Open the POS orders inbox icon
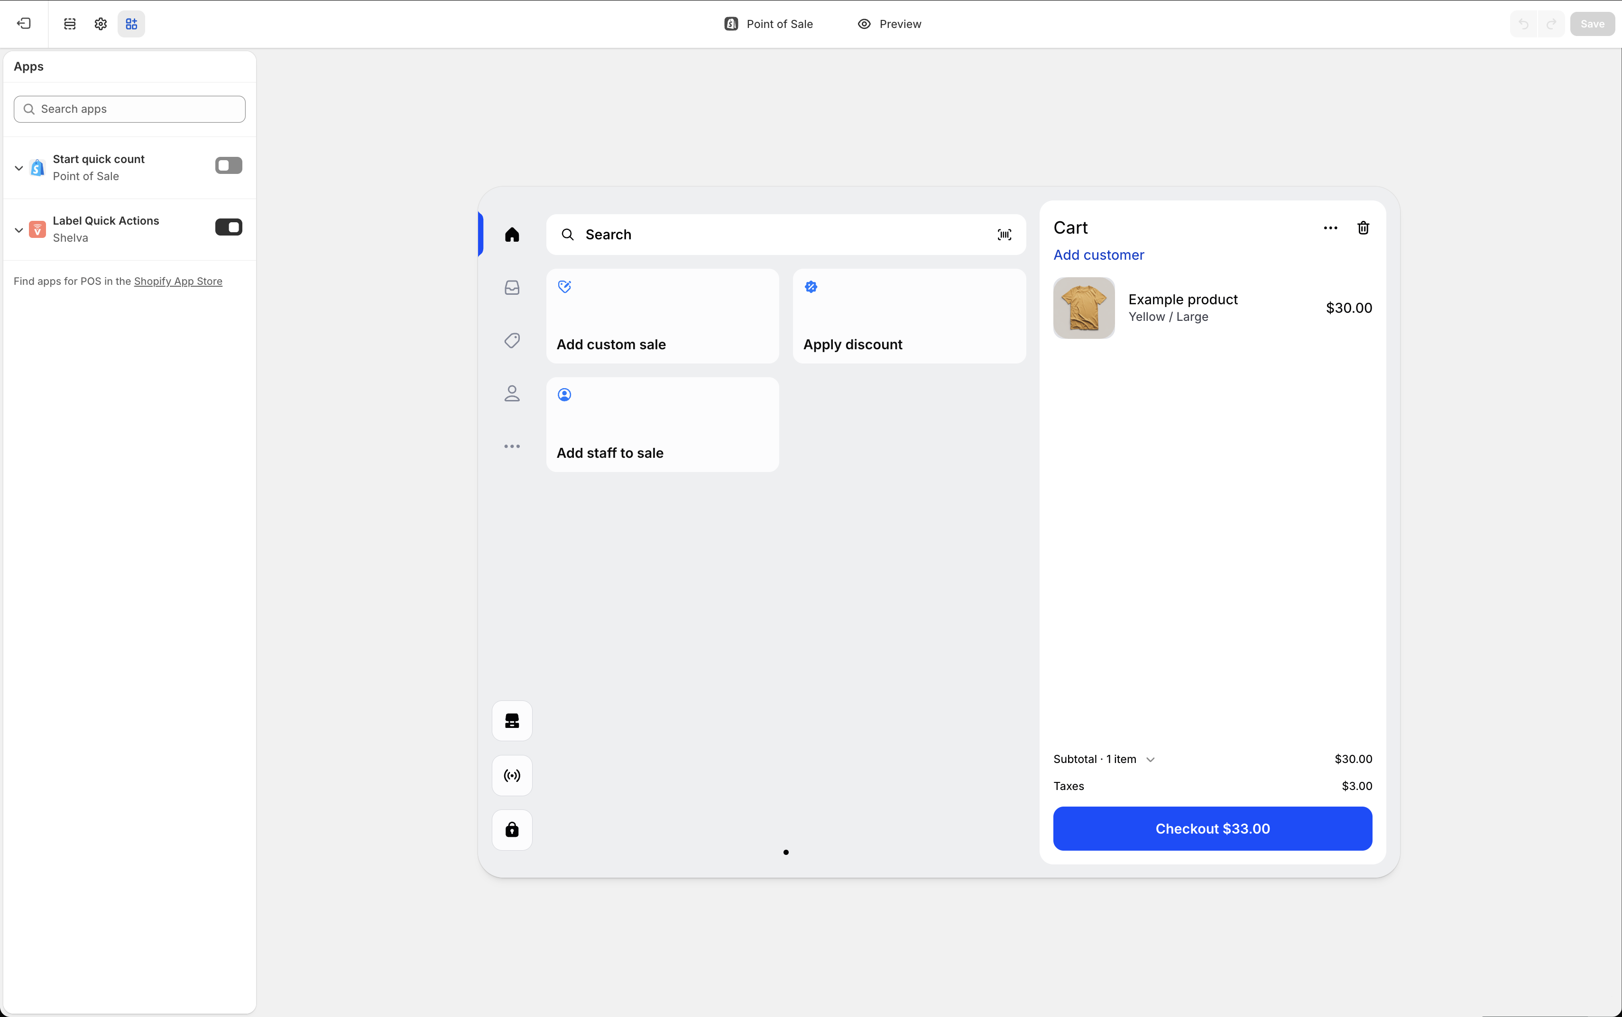 pos(512,287)
